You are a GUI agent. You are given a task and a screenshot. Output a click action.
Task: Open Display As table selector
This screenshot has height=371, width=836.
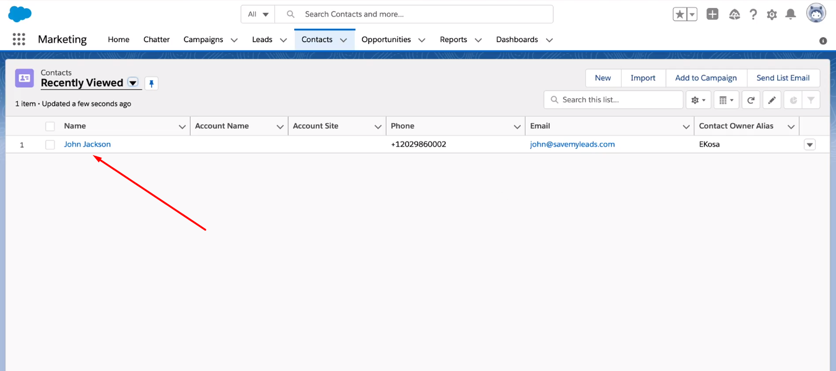tap(726, 100)
